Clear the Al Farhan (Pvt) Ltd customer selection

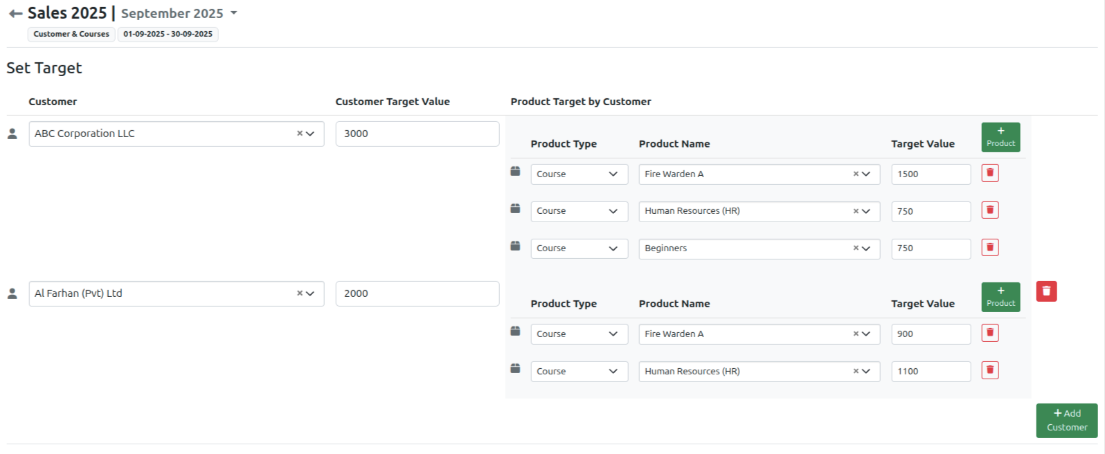300,293
